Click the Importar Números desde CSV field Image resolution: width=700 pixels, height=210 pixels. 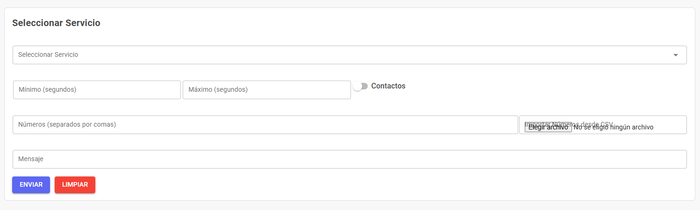click(603, 125)
